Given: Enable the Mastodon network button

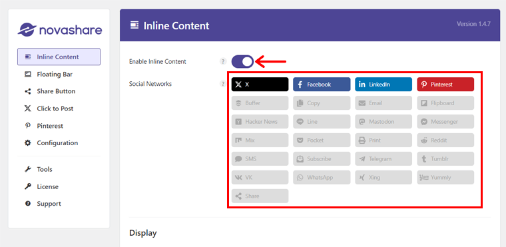Looking at the screenshot, I should (x=383, y=122).
